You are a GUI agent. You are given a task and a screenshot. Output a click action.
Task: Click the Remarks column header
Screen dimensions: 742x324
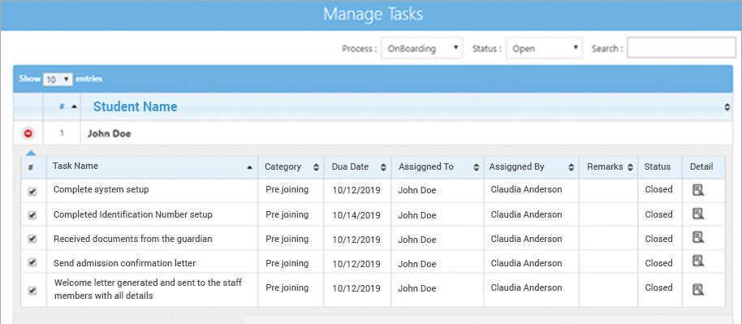coord(606,166)
